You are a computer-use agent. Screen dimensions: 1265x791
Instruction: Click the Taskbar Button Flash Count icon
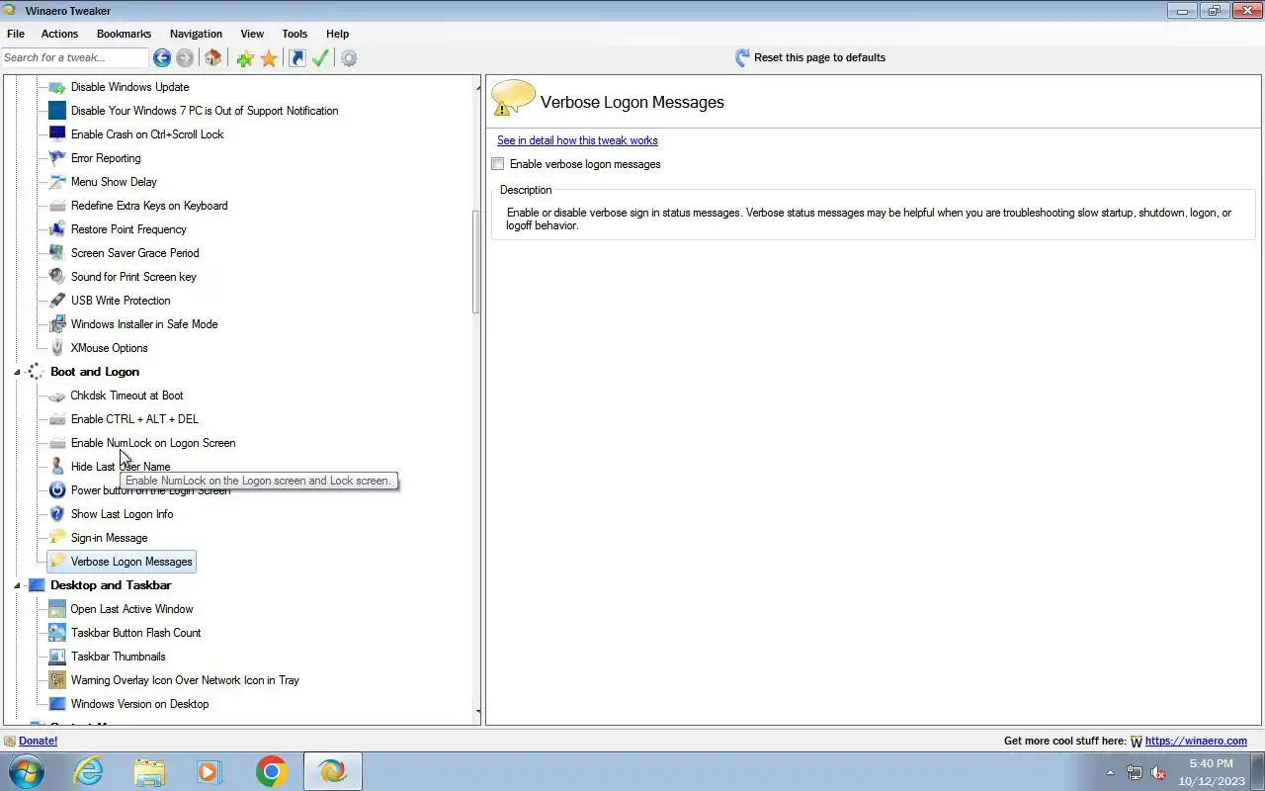pos(57,633)
